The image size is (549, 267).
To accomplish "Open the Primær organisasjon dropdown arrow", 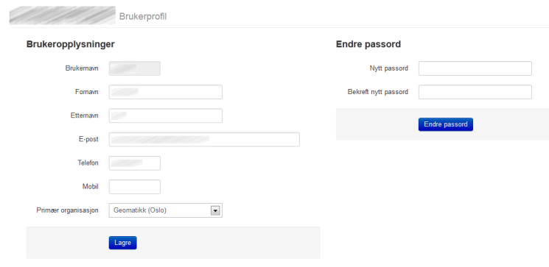I will [215, 210].
